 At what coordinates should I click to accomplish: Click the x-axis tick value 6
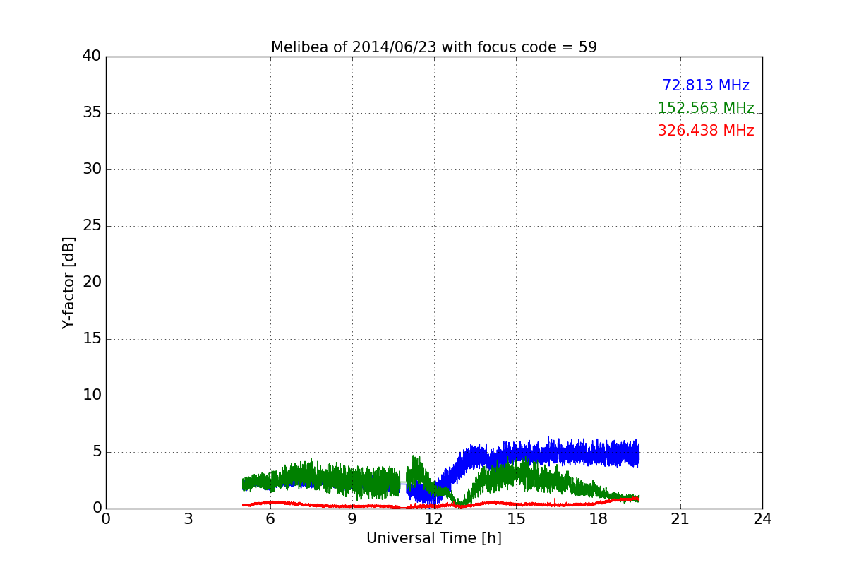point(270,519)
